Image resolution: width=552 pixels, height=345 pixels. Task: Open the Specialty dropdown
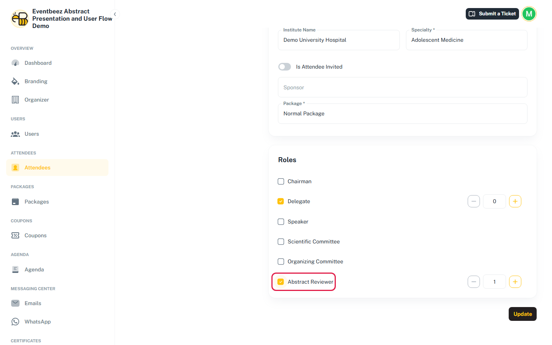[x=467, y=40]
